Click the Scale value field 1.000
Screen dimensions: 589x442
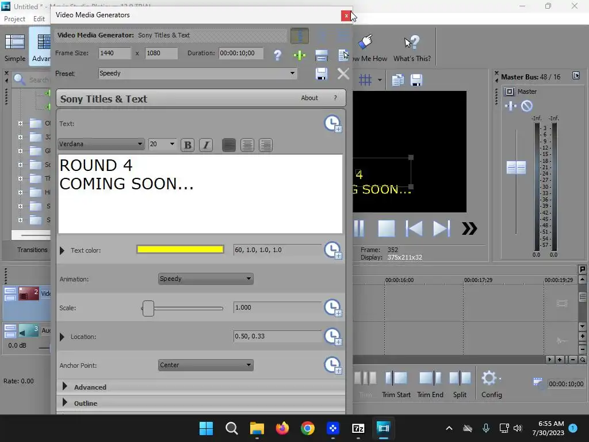(278, 307)
